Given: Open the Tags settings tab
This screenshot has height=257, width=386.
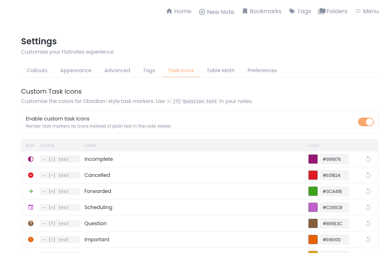Looking at the screenshot, I should pyautogui.click(x=149, y=70).
